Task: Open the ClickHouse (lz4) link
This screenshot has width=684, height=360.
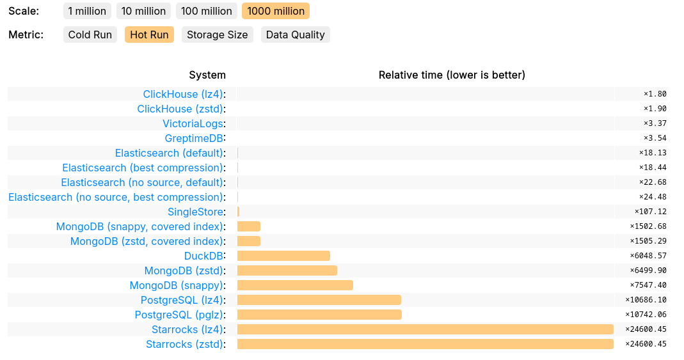Action: (x=183, y=94)
